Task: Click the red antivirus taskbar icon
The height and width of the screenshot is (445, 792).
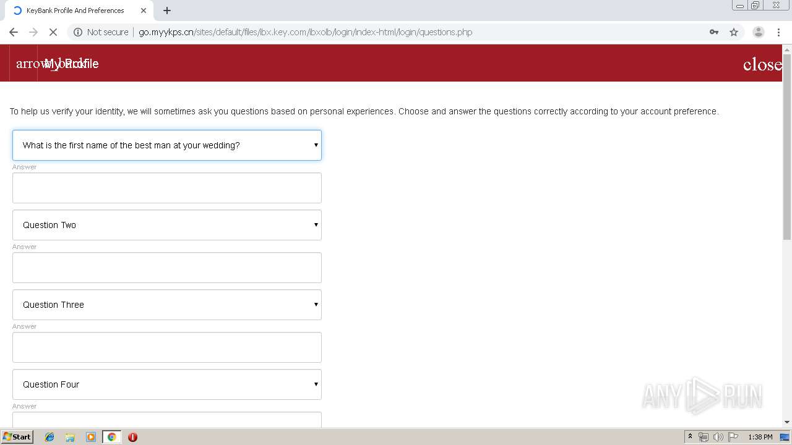Action: pos(132,437)
